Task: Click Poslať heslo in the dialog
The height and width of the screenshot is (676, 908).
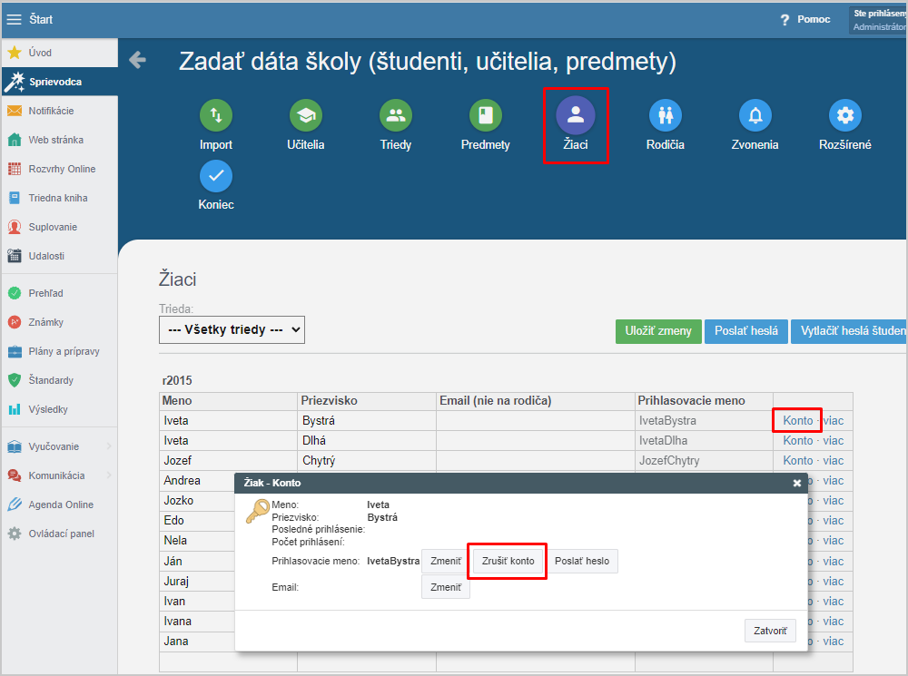Action: 582,561
